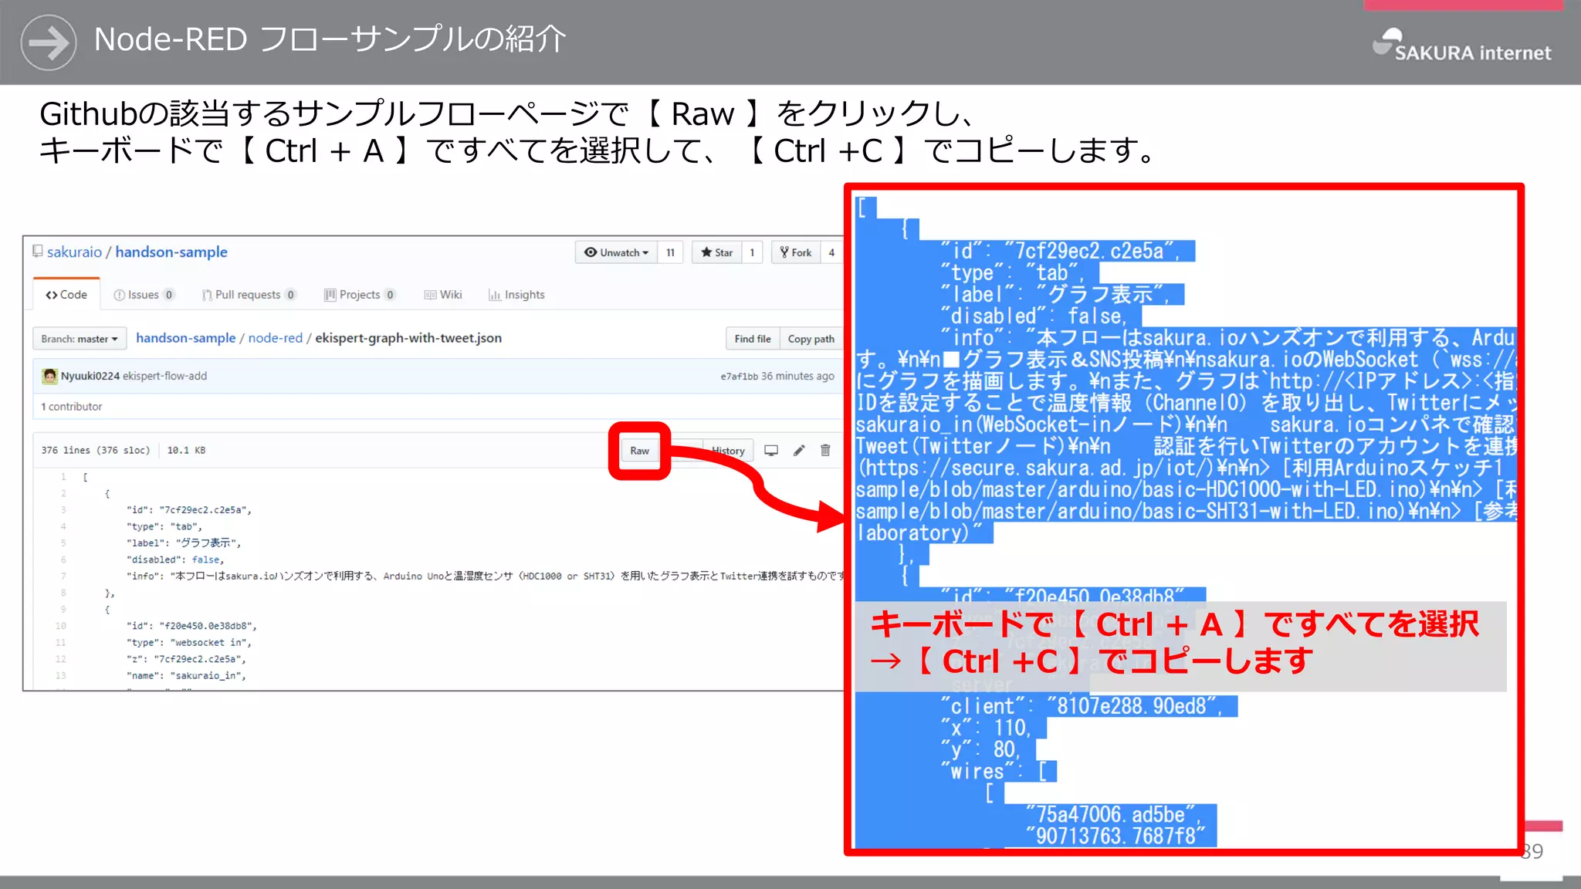Click the Raw button for the file
The width and height of the screenshot is (1581, 889).
coord(639,451)
